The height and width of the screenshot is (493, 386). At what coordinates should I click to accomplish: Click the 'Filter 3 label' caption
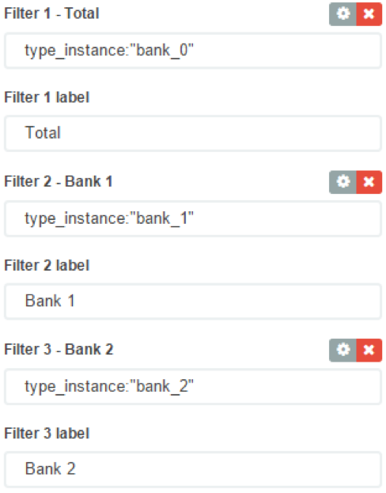[x=47, y=434]
